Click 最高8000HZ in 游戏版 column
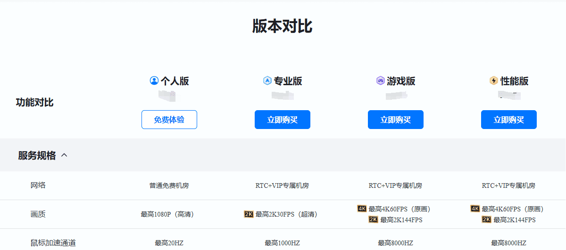 (395, 243)
